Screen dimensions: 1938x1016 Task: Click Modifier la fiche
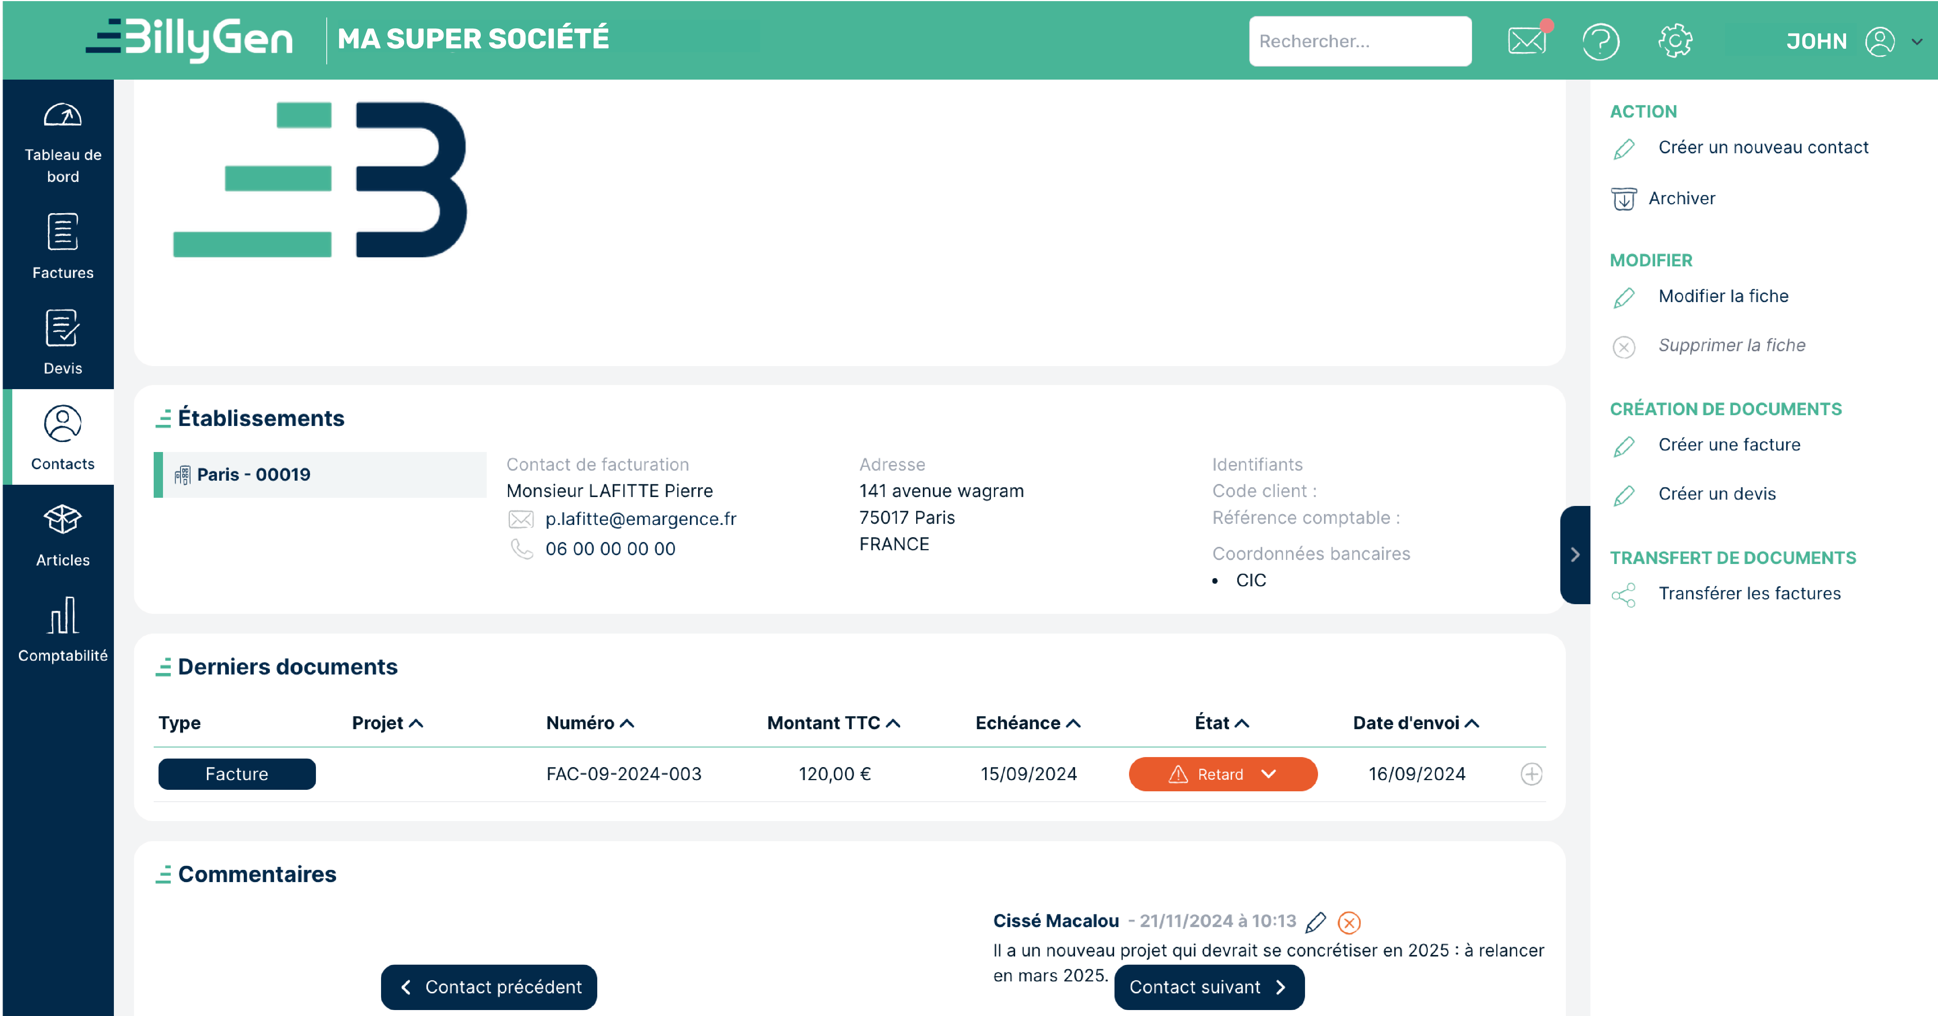(1723, 296)
